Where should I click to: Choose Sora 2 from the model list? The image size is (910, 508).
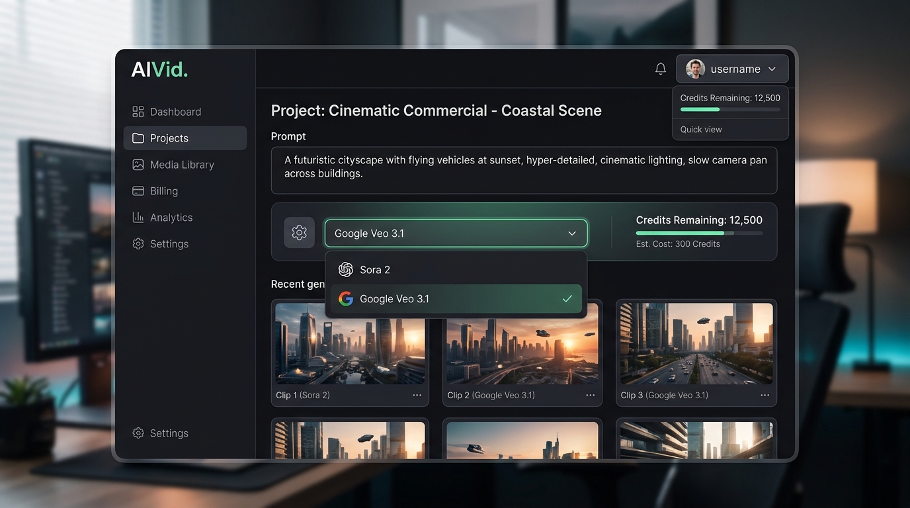pos(456,270)
